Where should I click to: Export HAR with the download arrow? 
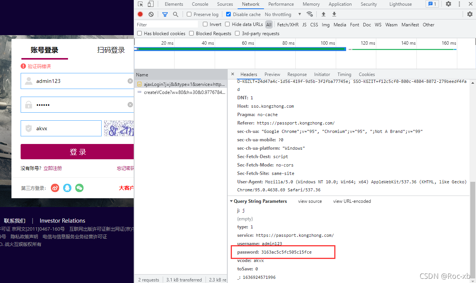point(334,14)
